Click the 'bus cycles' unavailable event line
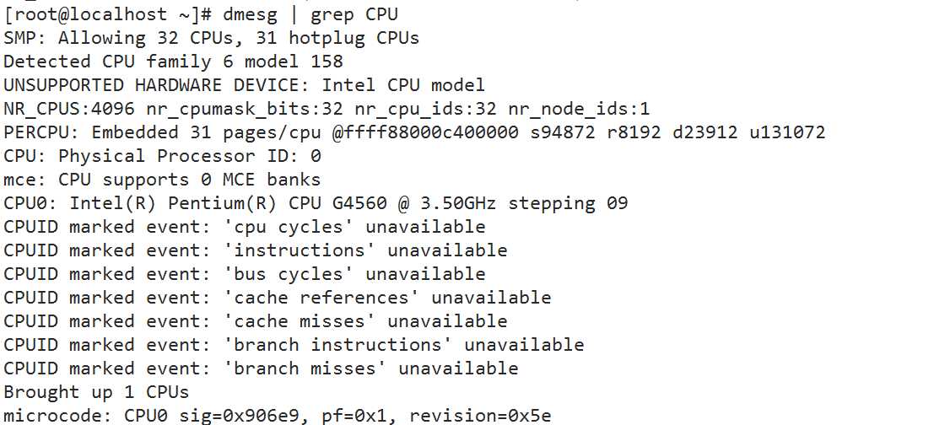 tap(244, 274)
